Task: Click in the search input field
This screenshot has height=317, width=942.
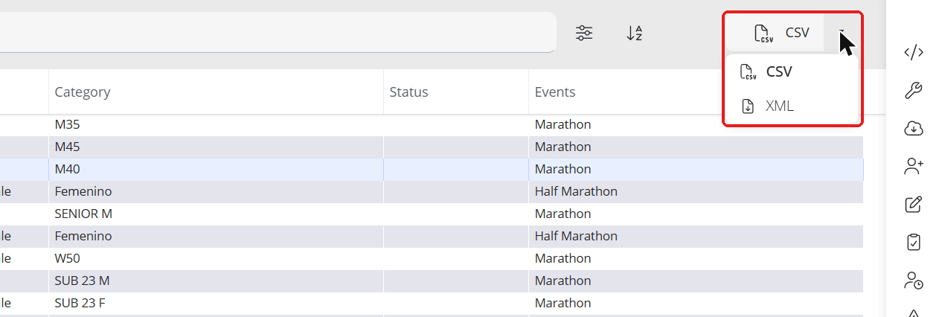Action: click(x=277, y=33)
